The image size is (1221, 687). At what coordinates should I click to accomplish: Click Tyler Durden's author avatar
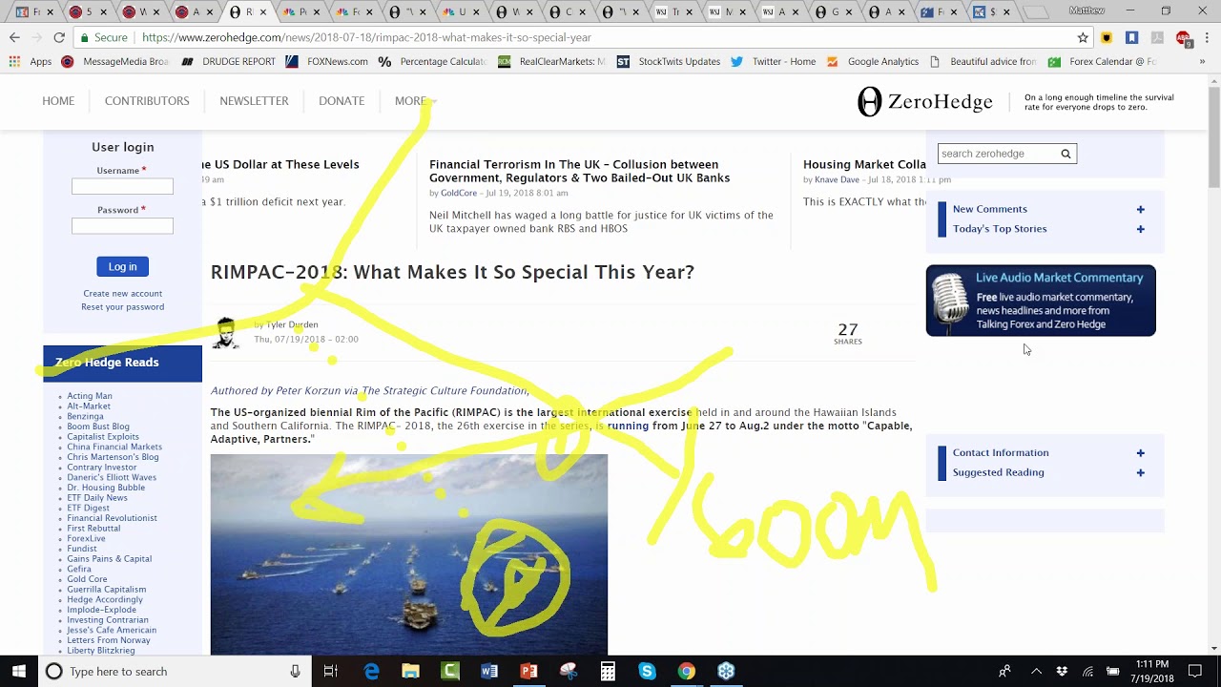coord(226,333)
